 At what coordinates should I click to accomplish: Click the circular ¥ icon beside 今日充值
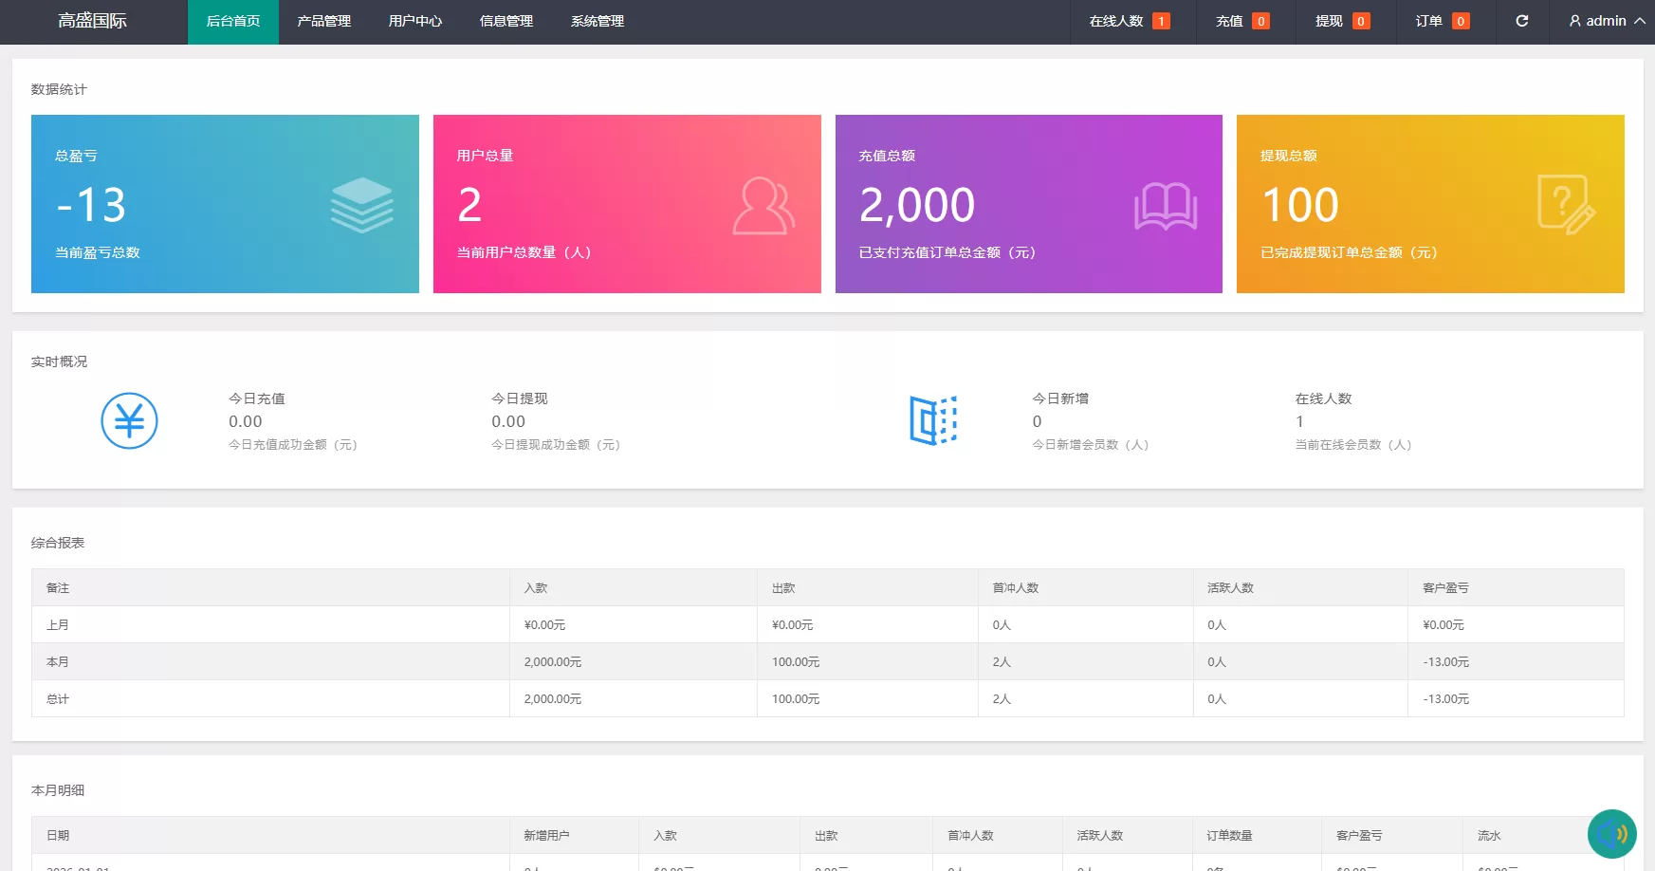129,420
